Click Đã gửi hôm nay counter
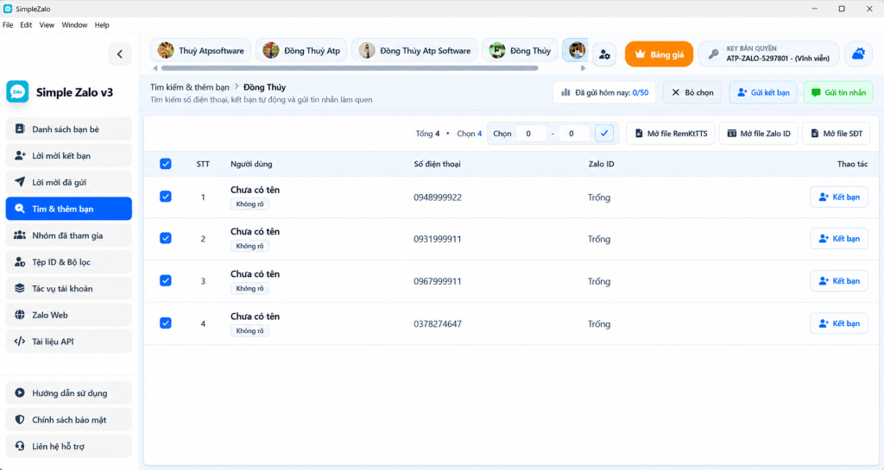The height and width of the screenshot is (470, 884). pyautogui.click(x=604, y=92)
